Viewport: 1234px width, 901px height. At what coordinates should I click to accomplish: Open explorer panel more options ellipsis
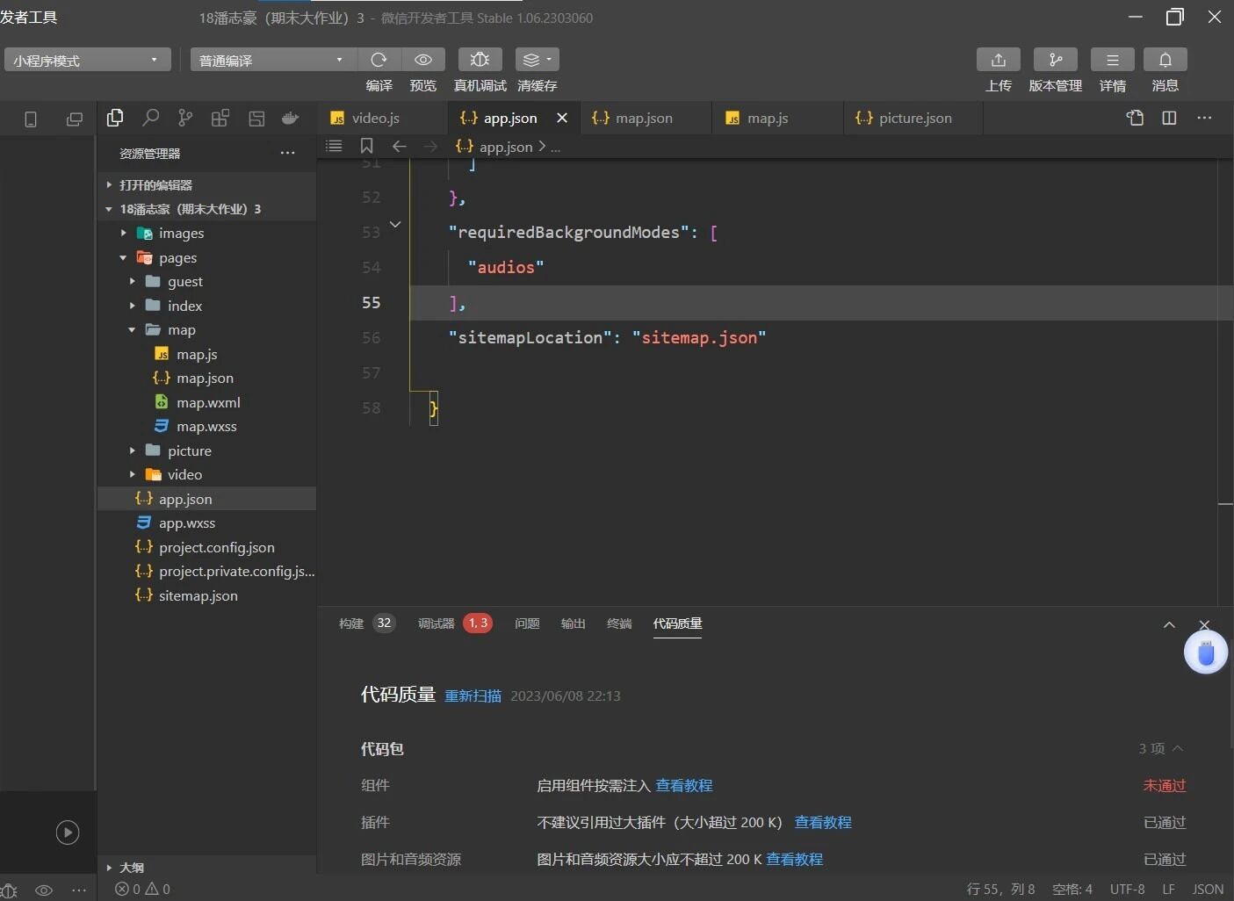[x=287, y=153]
